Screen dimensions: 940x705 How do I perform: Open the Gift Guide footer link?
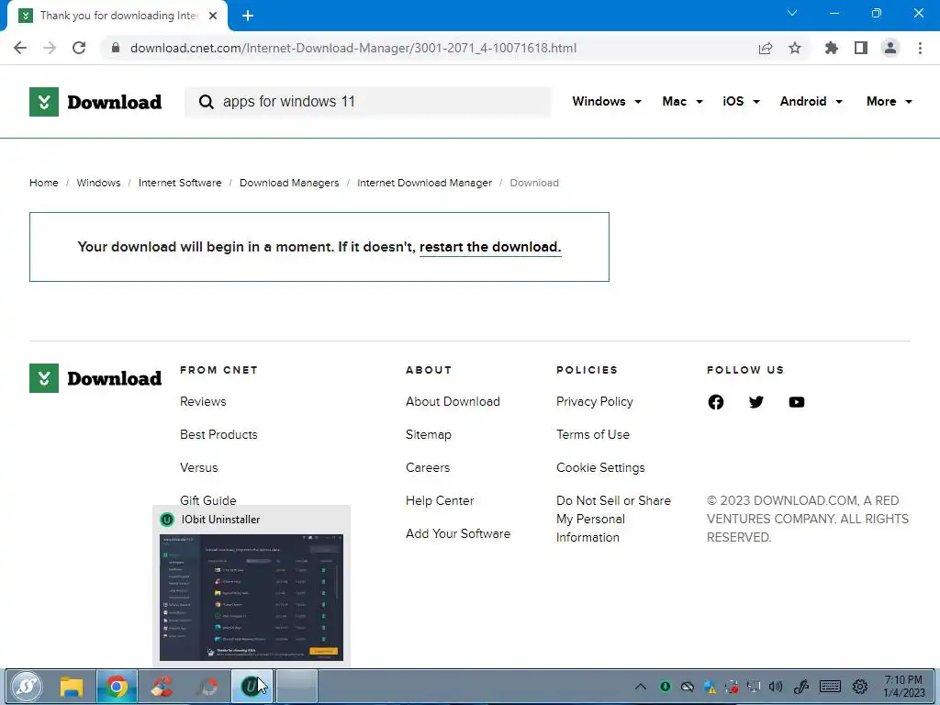click(208, 500)
